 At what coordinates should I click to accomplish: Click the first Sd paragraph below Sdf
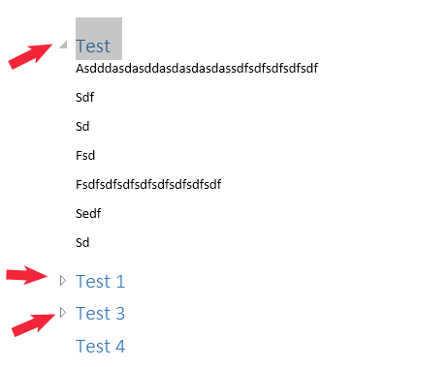pyautogui.click(x=82, y=126)
